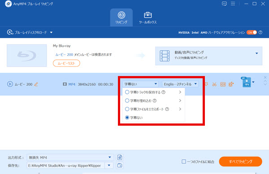The width and height of the screenshot is (269, 174).
Task: Open the 出力形式 無損失 MP4 combo box
Action: click(x=70, y=157)
